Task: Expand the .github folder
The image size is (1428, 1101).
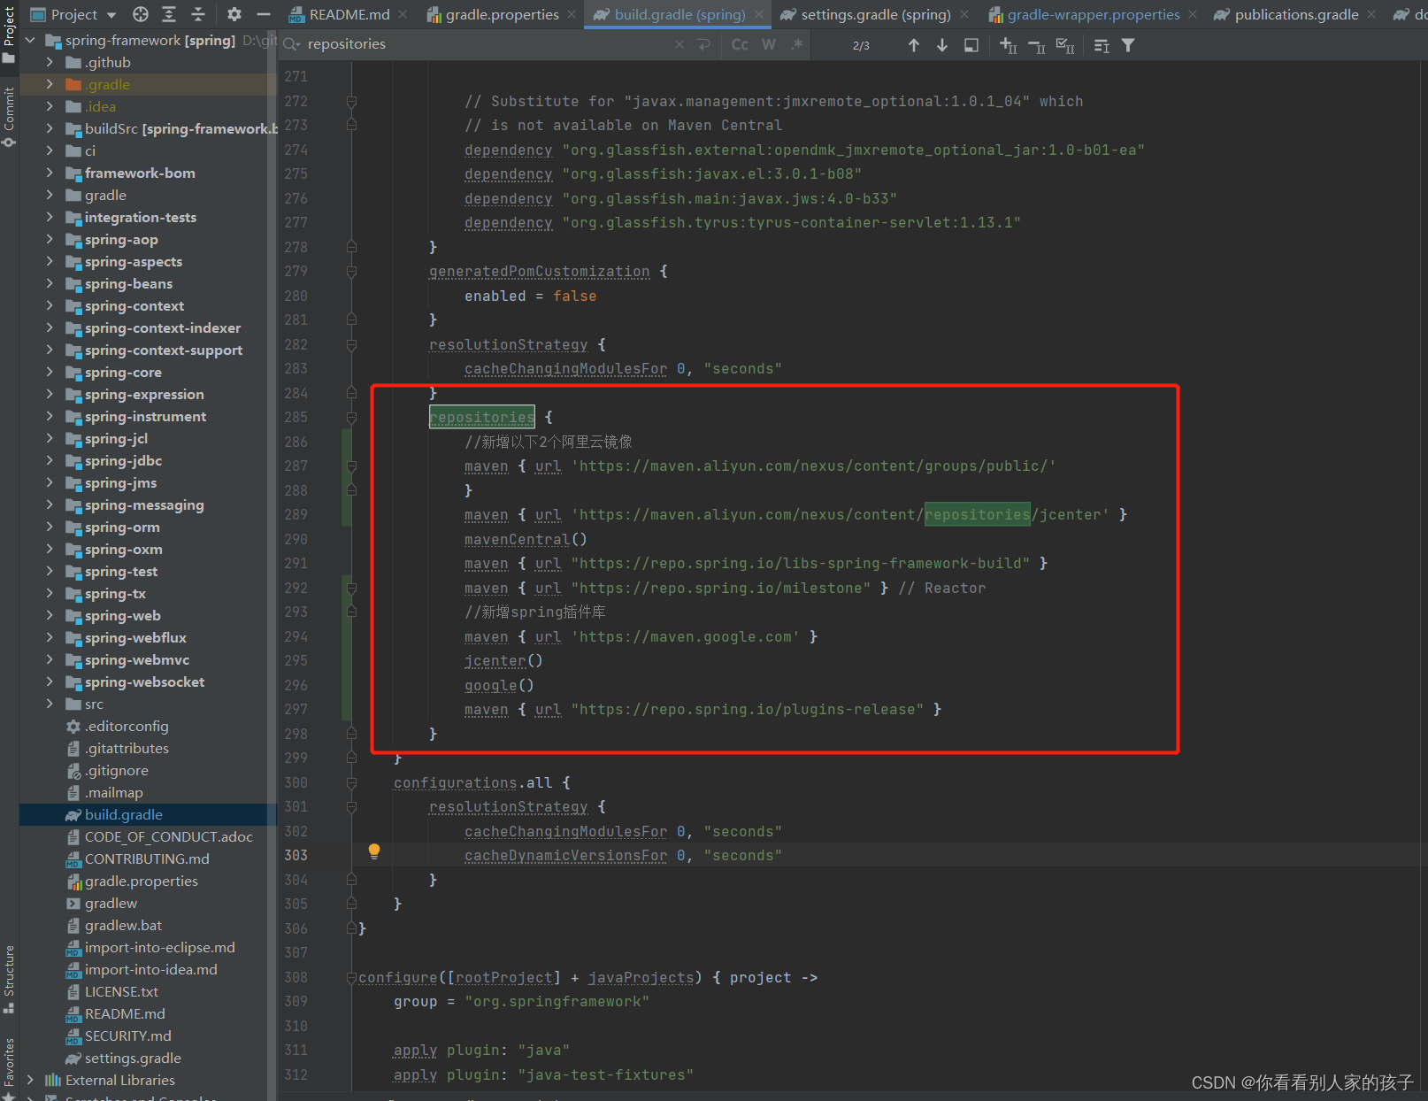Action: pos(50,63)
